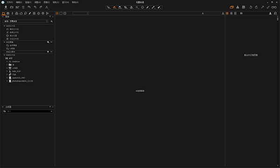The height and width of the screenshot is (168, 280).
Task: Click the camera Capture icon in top toolbar
Action: pos(12,7)
